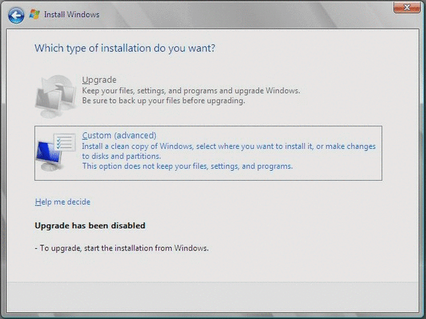
Task: Choose the Custom (advanced) installation option
Action: pyautogui.click(x=208, y=153)
